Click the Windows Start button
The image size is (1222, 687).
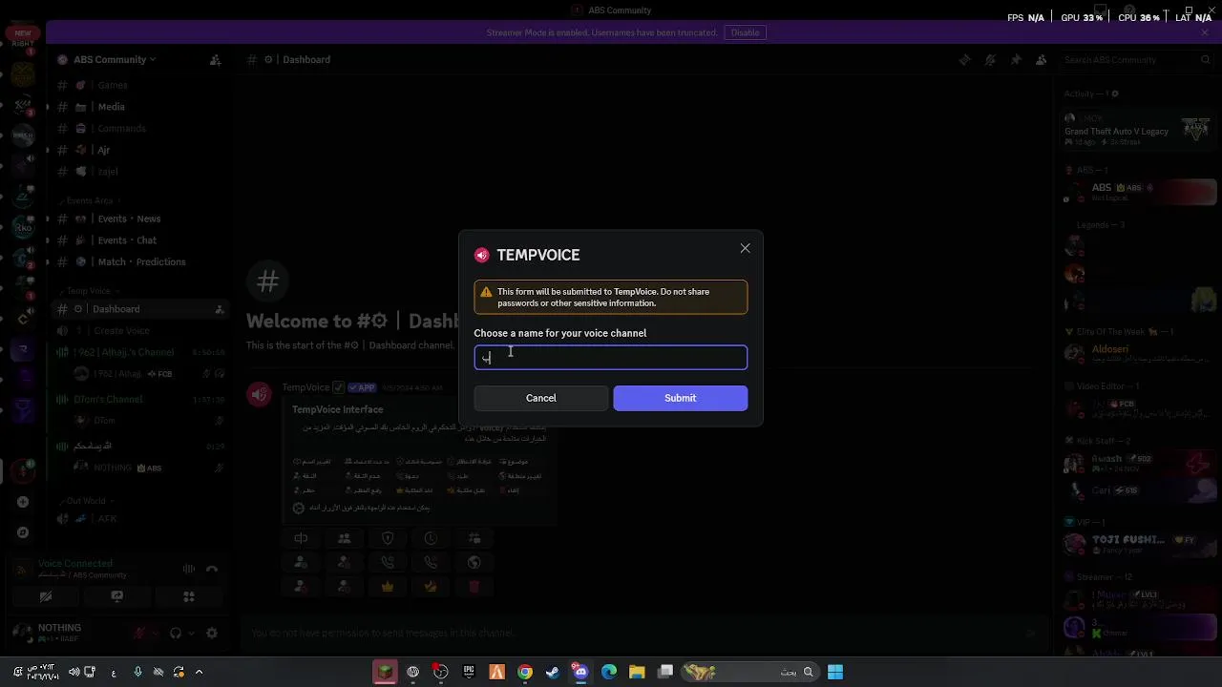[x=835, y=672]
